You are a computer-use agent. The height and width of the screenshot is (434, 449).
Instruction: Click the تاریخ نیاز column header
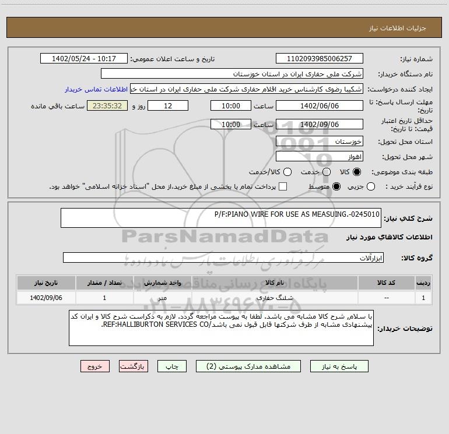[x=46, y=283]
